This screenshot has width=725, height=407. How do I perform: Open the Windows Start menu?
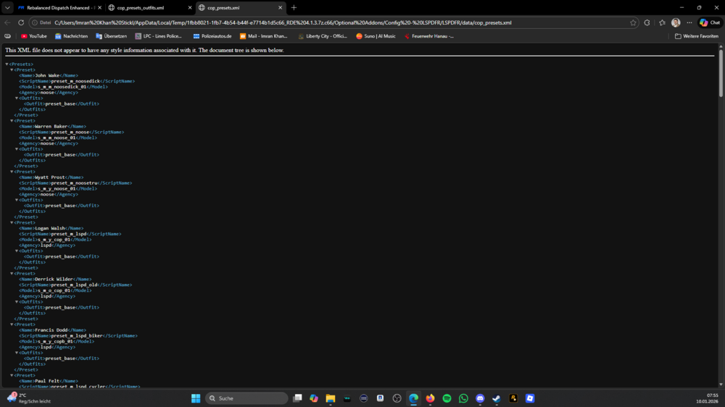click(x=196, y=398)
